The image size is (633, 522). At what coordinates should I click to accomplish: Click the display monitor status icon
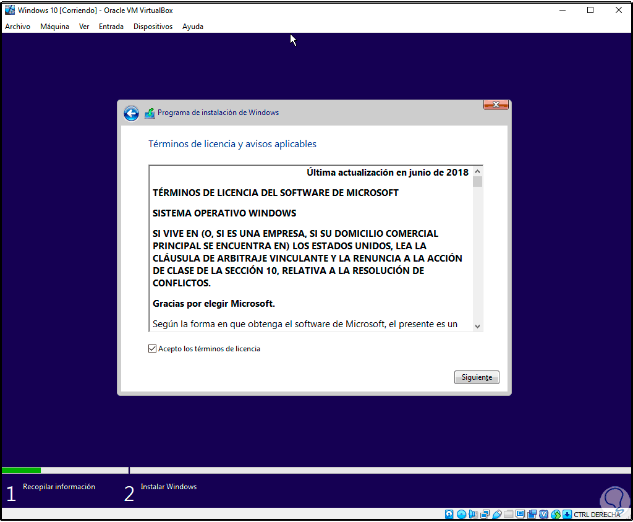[520, 515]
